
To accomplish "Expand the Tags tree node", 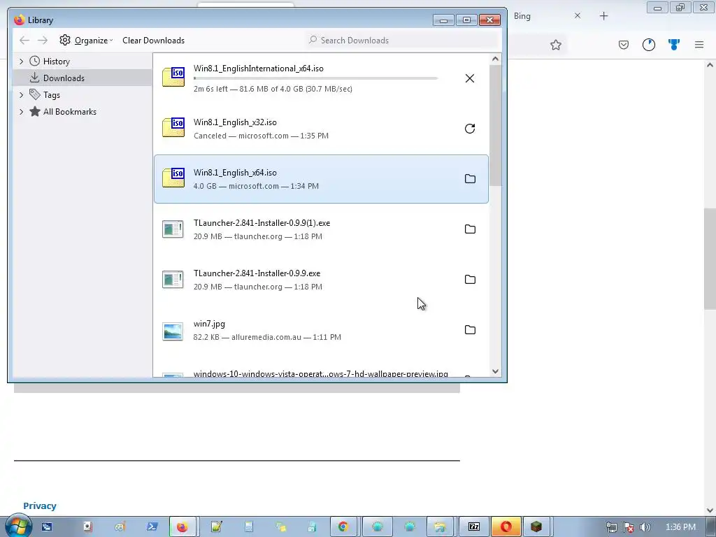I will pos(21,95).
